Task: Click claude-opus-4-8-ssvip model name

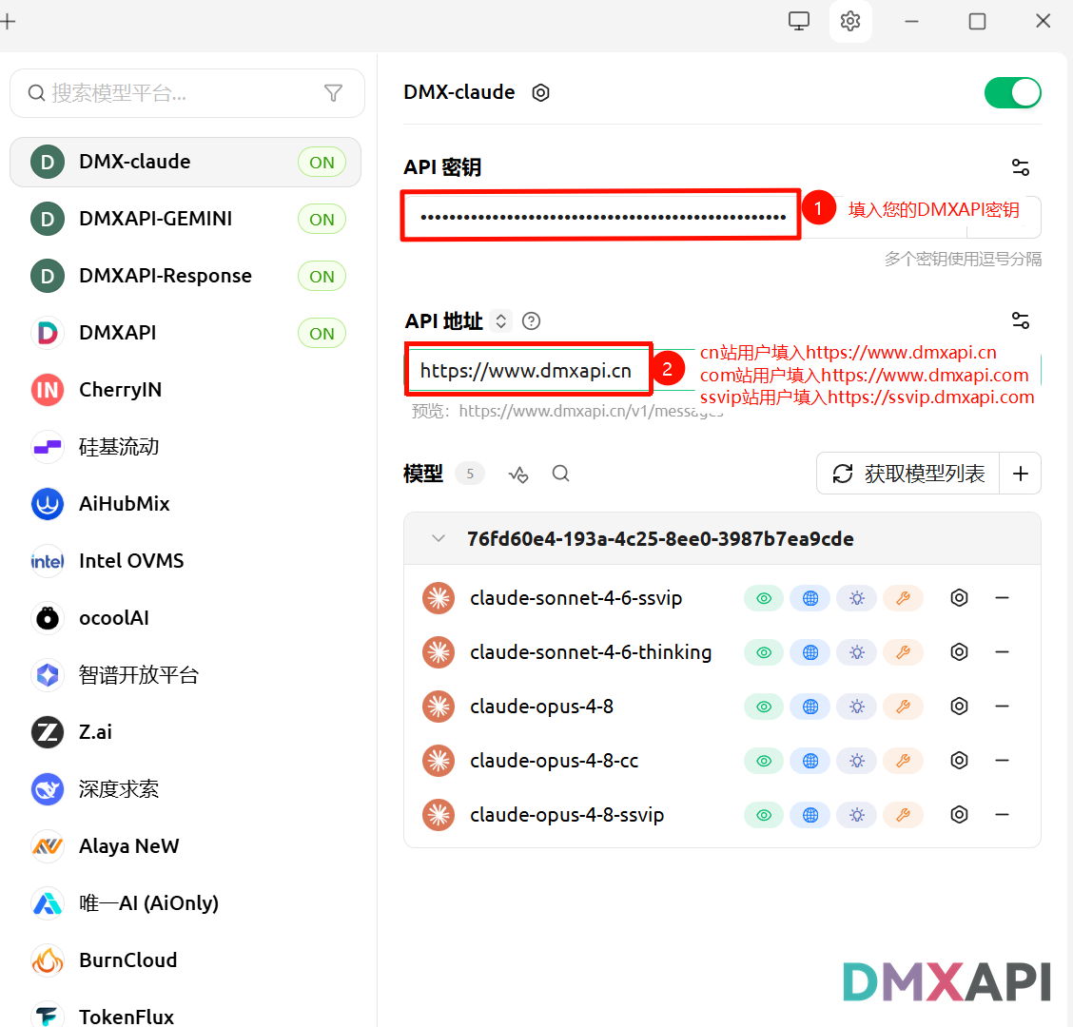Action: pyautogui.click(x=567, y=815)
